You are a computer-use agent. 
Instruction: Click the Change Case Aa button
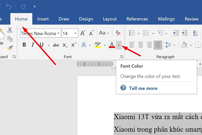(102, 33)
